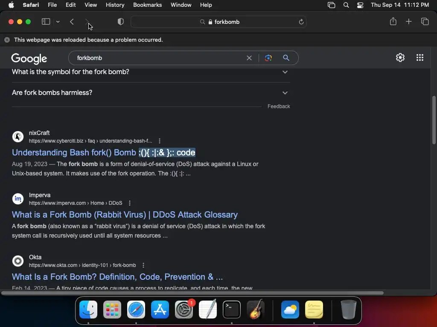
Task: Click the forkbomb address bar
Action: tap(218, 22)
